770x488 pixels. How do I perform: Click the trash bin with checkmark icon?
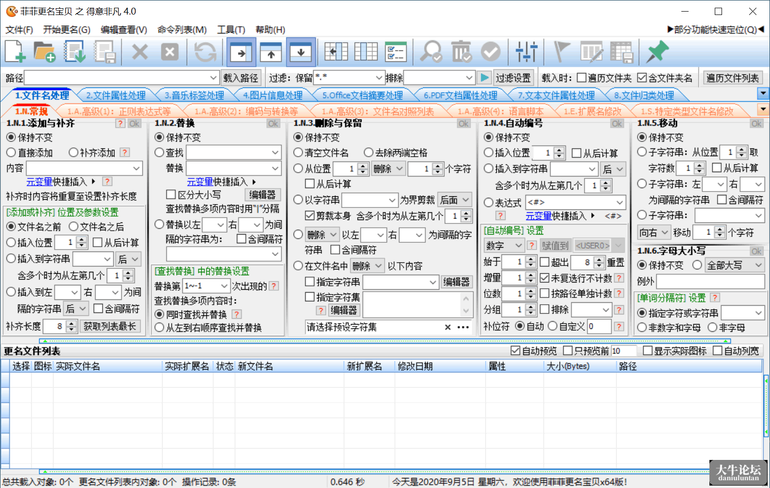(x=461, y=52)
